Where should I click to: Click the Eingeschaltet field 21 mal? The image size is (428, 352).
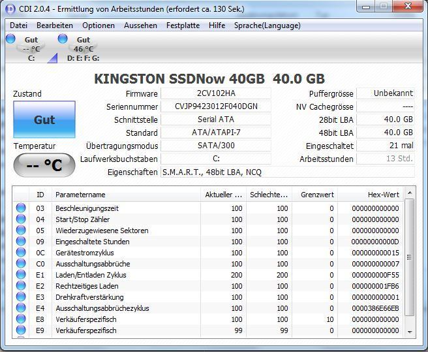pos(386,146)
